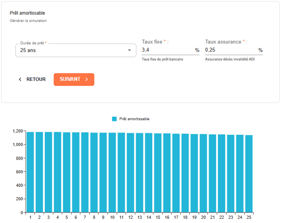
Task: Select the chart bar for year 8
Action: 94,172
